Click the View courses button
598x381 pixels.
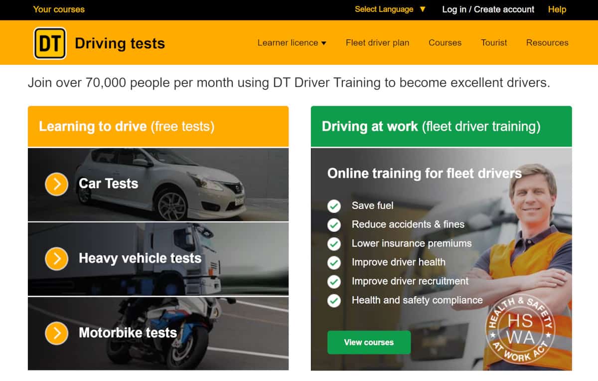[x=369, y=343]
